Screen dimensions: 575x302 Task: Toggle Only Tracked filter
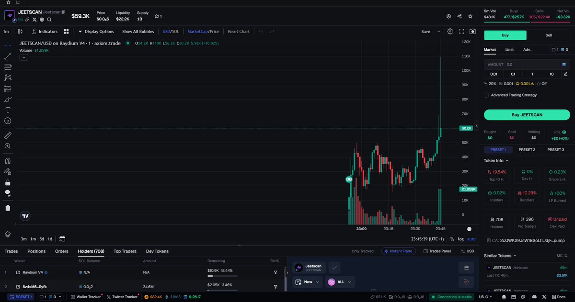pyautogui.click(x=362, y=251)
